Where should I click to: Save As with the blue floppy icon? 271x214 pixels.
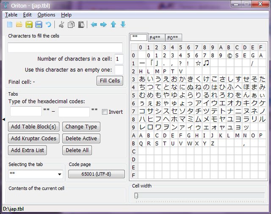[x=39, y=25]
